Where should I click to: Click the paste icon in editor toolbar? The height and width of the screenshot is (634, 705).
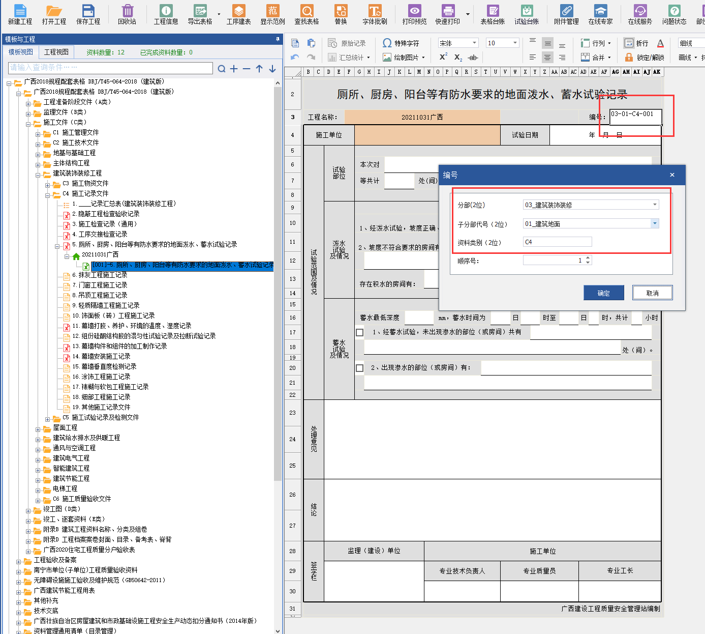pyautogui.click(x=311, y=43)
